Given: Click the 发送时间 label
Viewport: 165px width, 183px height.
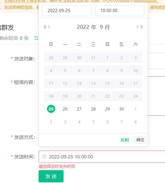Looking at the screenshot, I should (24, 157).
